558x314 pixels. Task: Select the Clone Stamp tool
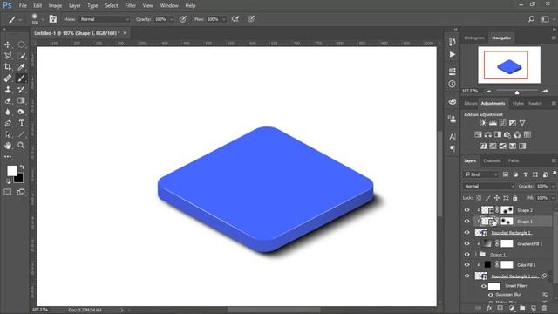8,89
